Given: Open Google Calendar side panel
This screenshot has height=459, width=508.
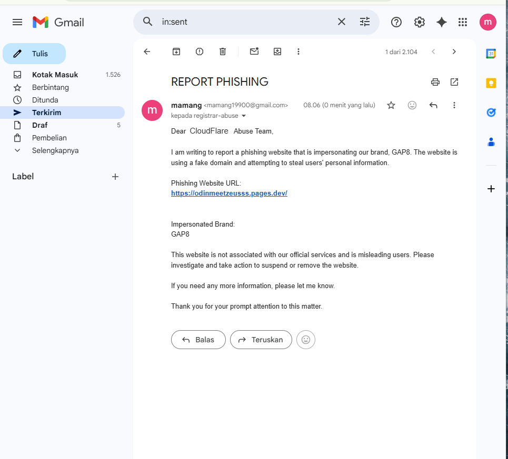Looking at the screenshot, I should click(x=491, y=54).
